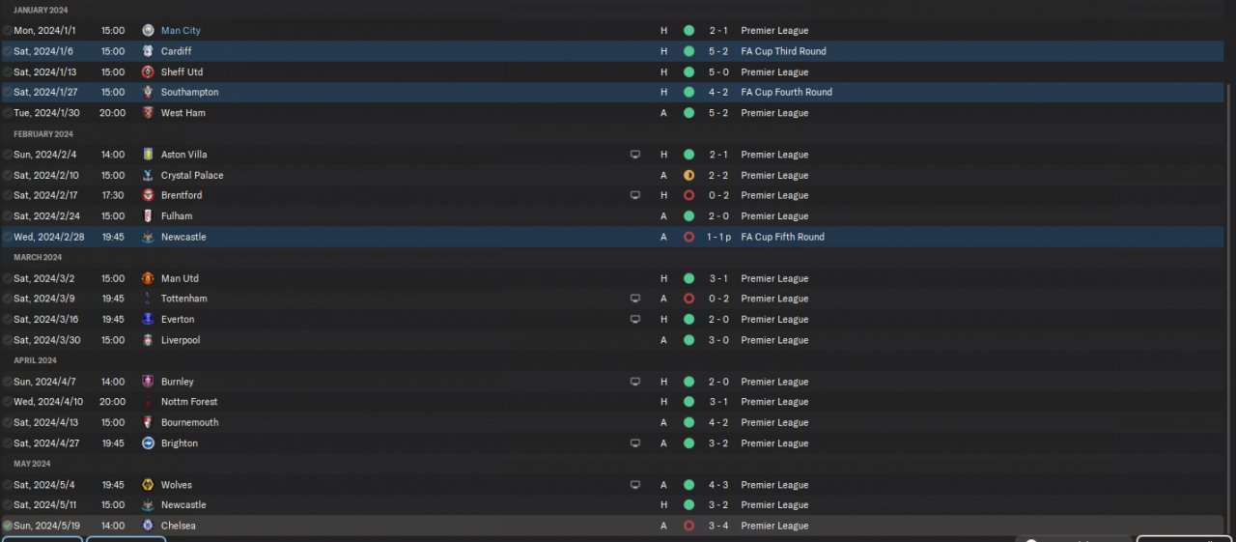The height and width of the screenshot is (542, 1236).
Task: Click the TV broadcast icon on Brentford row
Action: [634, 195]
